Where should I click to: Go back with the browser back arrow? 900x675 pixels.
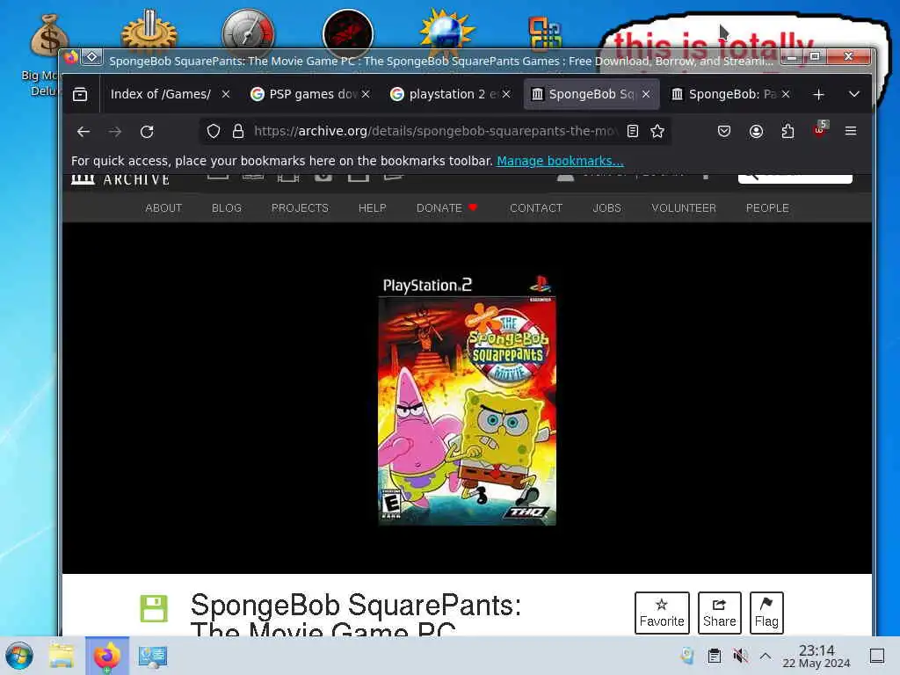tap(83, 132)
